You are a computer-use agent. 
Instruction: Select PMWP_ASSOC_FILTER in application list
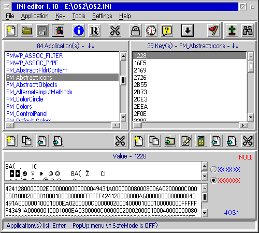coord(62,56)
